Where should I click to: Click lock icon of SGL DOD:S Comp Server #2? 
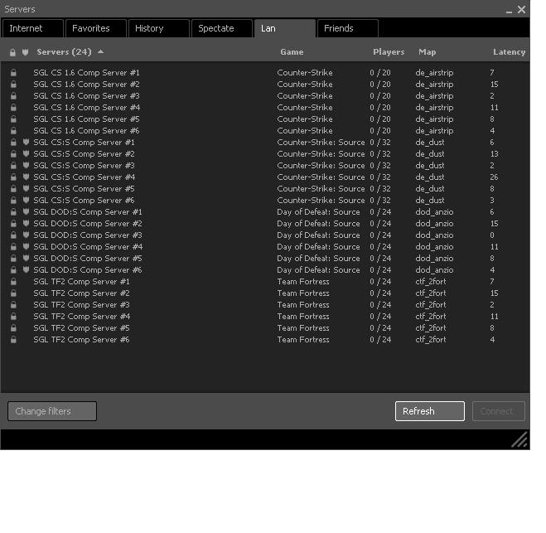(x=13, y=223)
